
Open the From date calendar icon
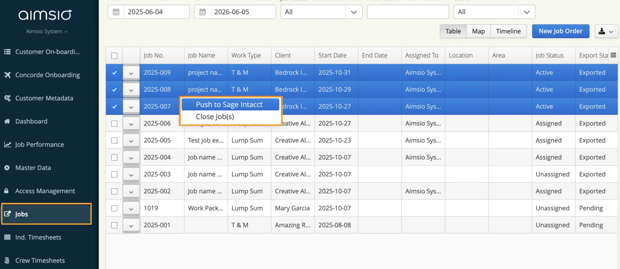(116, 12)
